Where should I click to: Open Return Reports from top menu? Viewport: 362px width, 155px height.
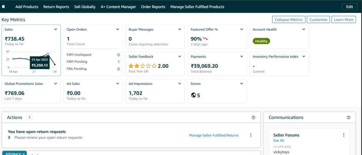(x=56, y=7)
